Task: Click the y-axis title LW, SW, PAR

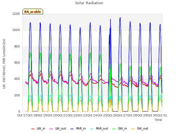Action: click(x=4, y=64)
